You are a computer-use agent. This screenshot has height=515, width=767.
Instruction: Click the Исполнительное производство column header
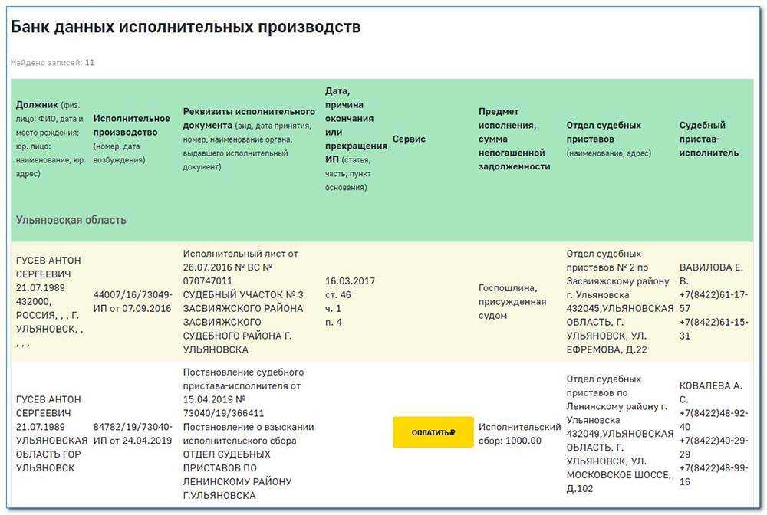pyautogui.click(x=132, y=139)
